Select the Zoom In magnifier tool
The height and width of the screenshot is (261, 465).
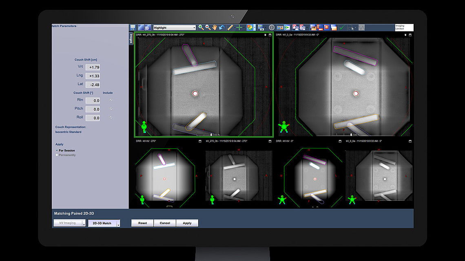[x=201, y=27]
